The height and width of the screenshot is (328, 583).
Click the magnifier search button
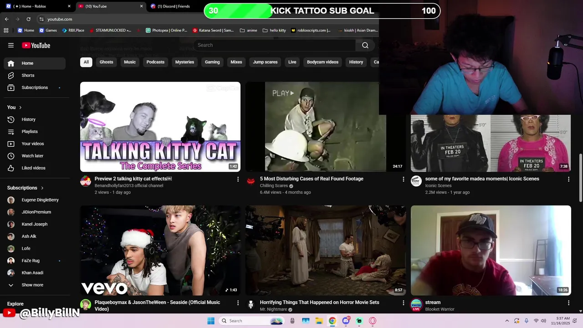point(365,45)
